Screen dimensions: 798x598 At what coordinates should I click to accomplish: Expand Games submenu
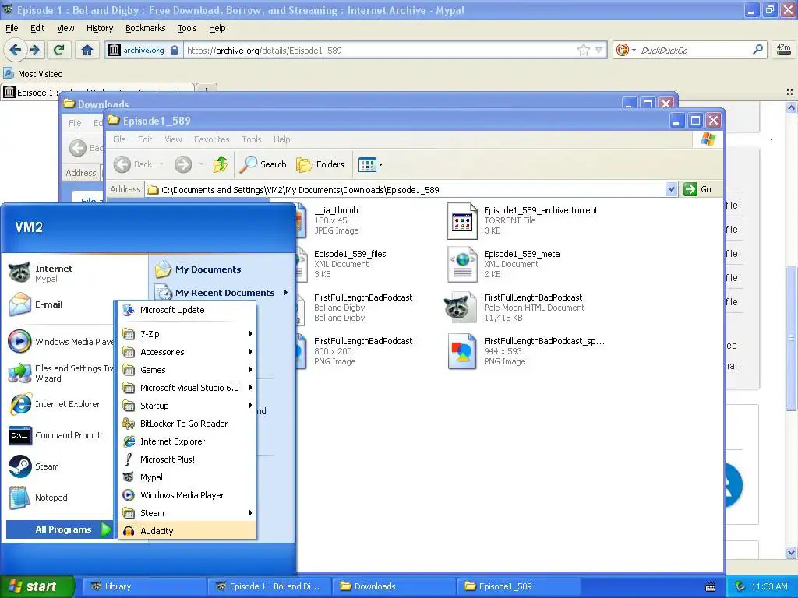(187, 370)
